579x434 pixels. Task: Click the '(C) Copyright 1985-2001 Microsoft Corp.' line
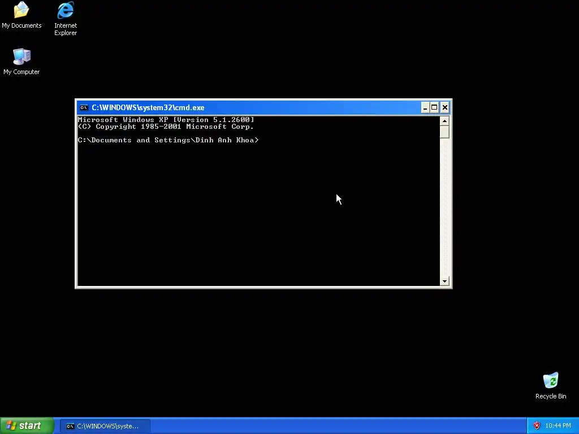[166, 127]
